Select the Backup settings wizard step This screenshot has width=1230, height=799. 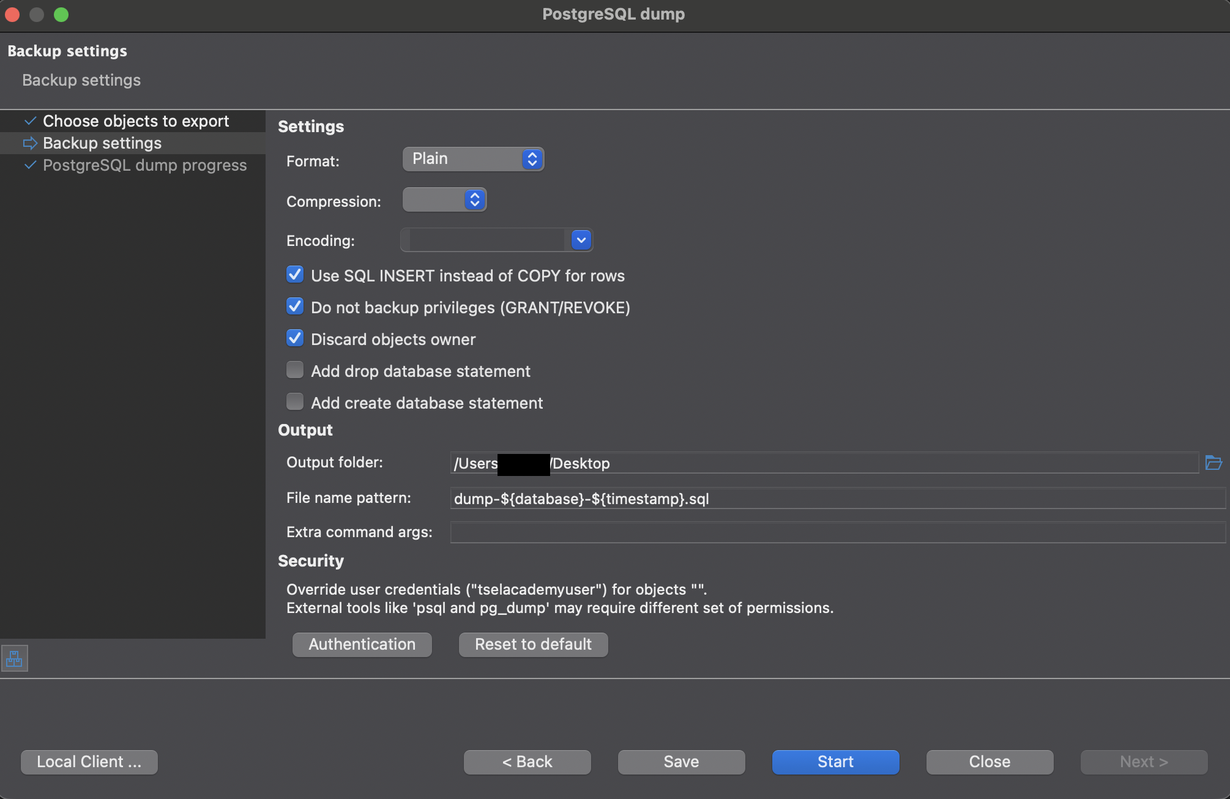102,143
